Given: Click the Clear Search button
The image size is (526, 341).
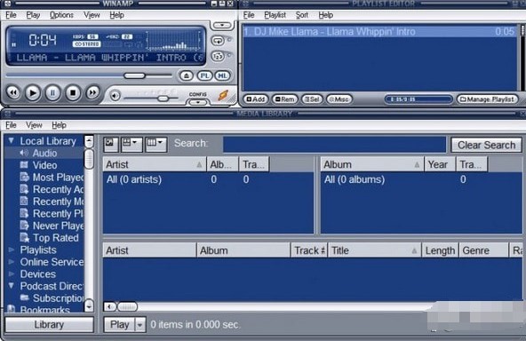Looking at the screenshot, I should (x=486, y=145).
